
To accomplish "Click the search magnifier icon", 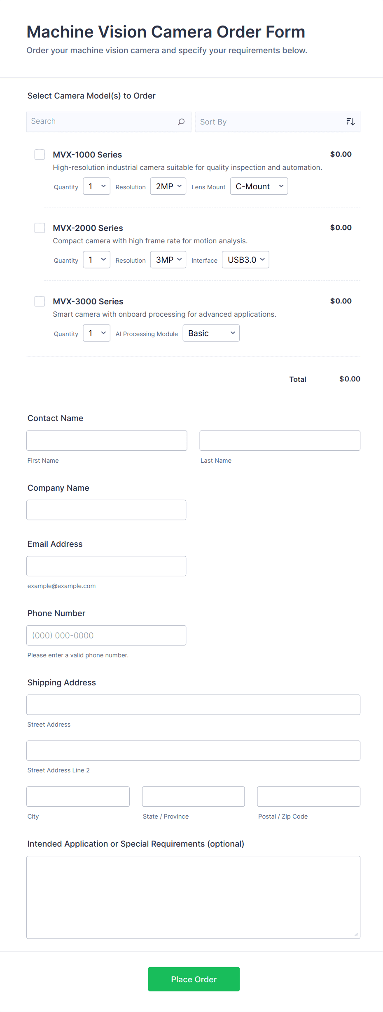I will click(181, 122).
